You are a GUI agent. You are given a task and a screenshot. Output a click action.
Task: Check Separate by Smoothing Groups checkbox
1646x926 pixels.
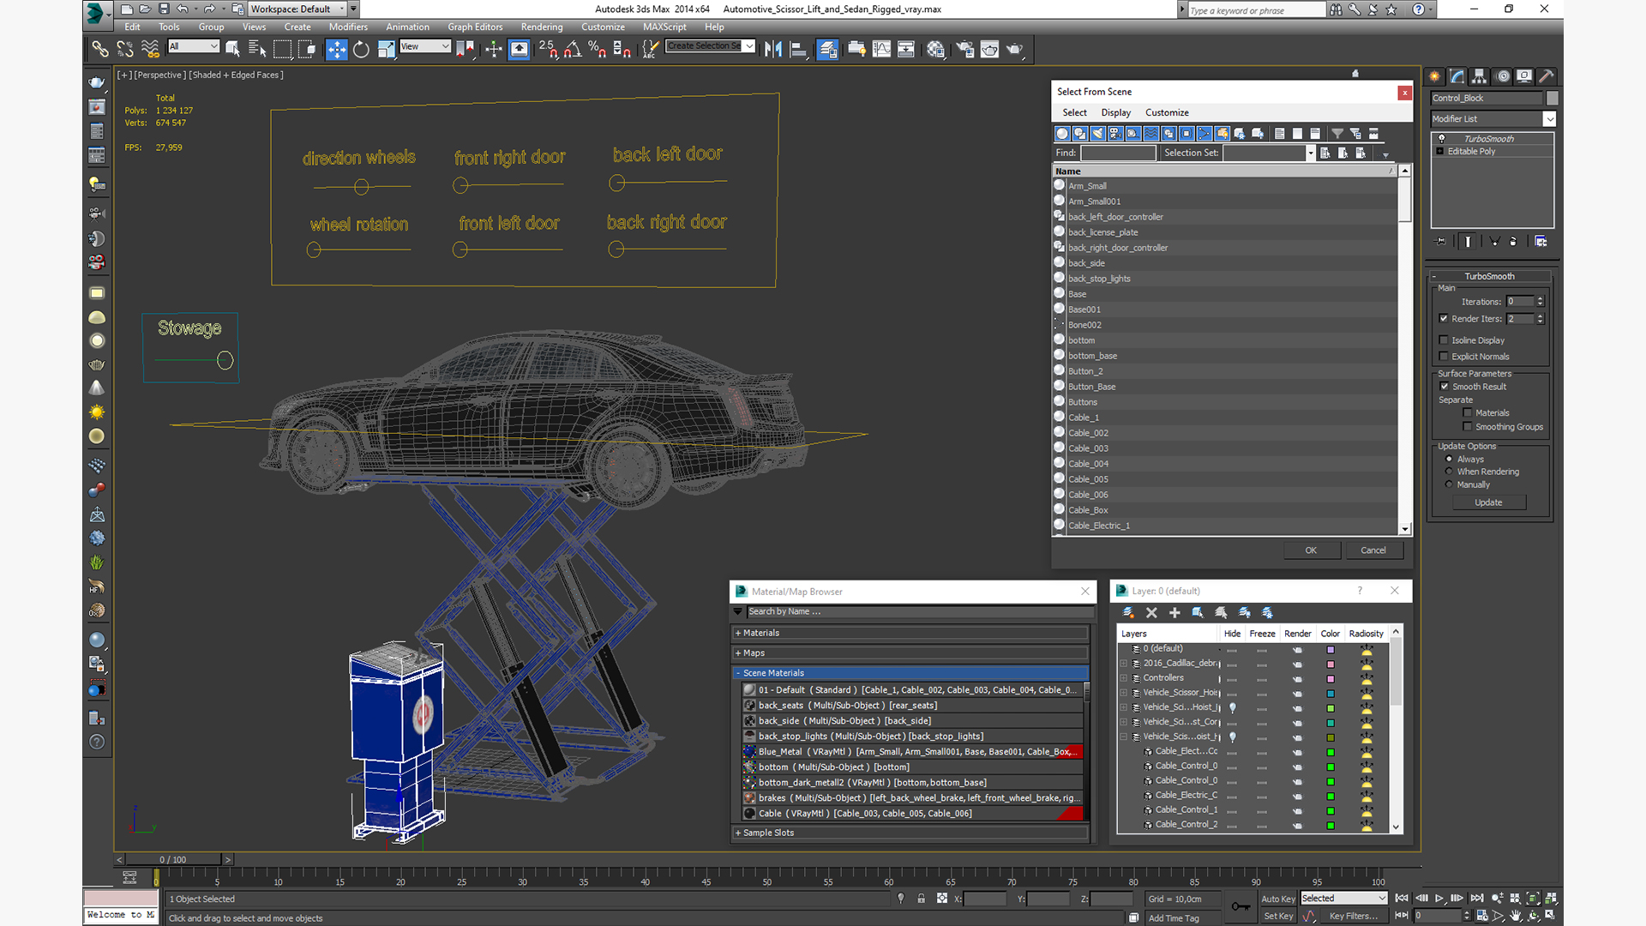click(1468, 427)
